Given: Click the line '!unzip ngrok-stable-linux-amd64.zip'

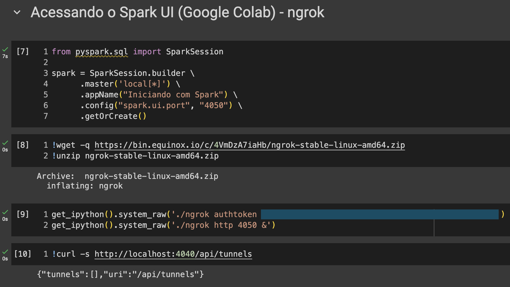Looking at the screenshot, I should pyautogui.click(x=135, y=156).
